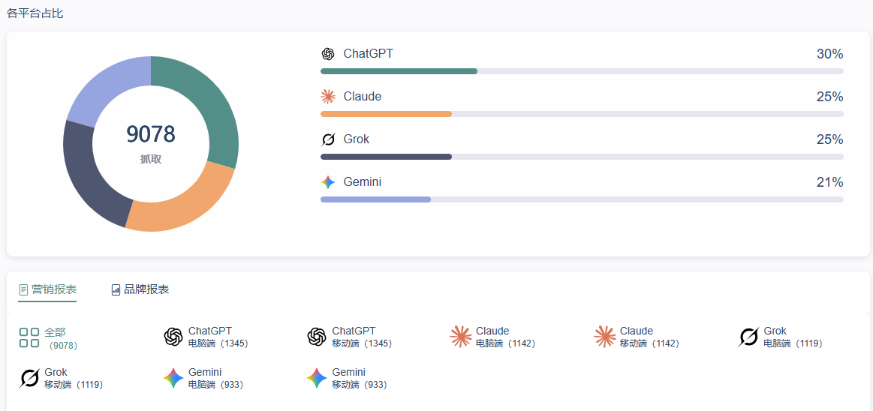Click the Claude 电脑端 (1142) label
This screenshot has height=411, width=873.
[505, 337]
